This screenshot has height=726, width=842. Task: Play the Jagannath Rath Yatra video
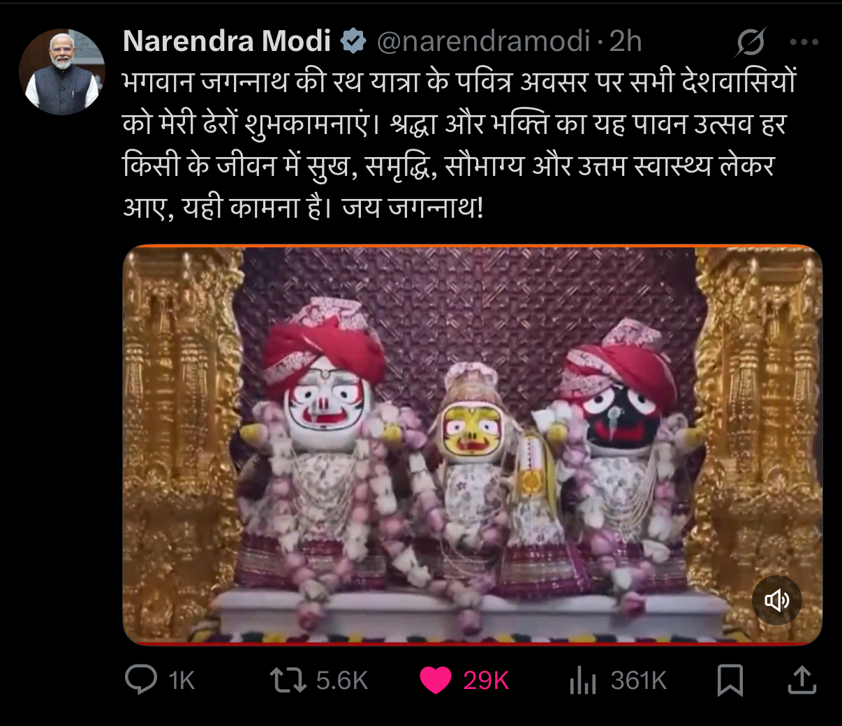pyautogui.click(x=472, y=445)
